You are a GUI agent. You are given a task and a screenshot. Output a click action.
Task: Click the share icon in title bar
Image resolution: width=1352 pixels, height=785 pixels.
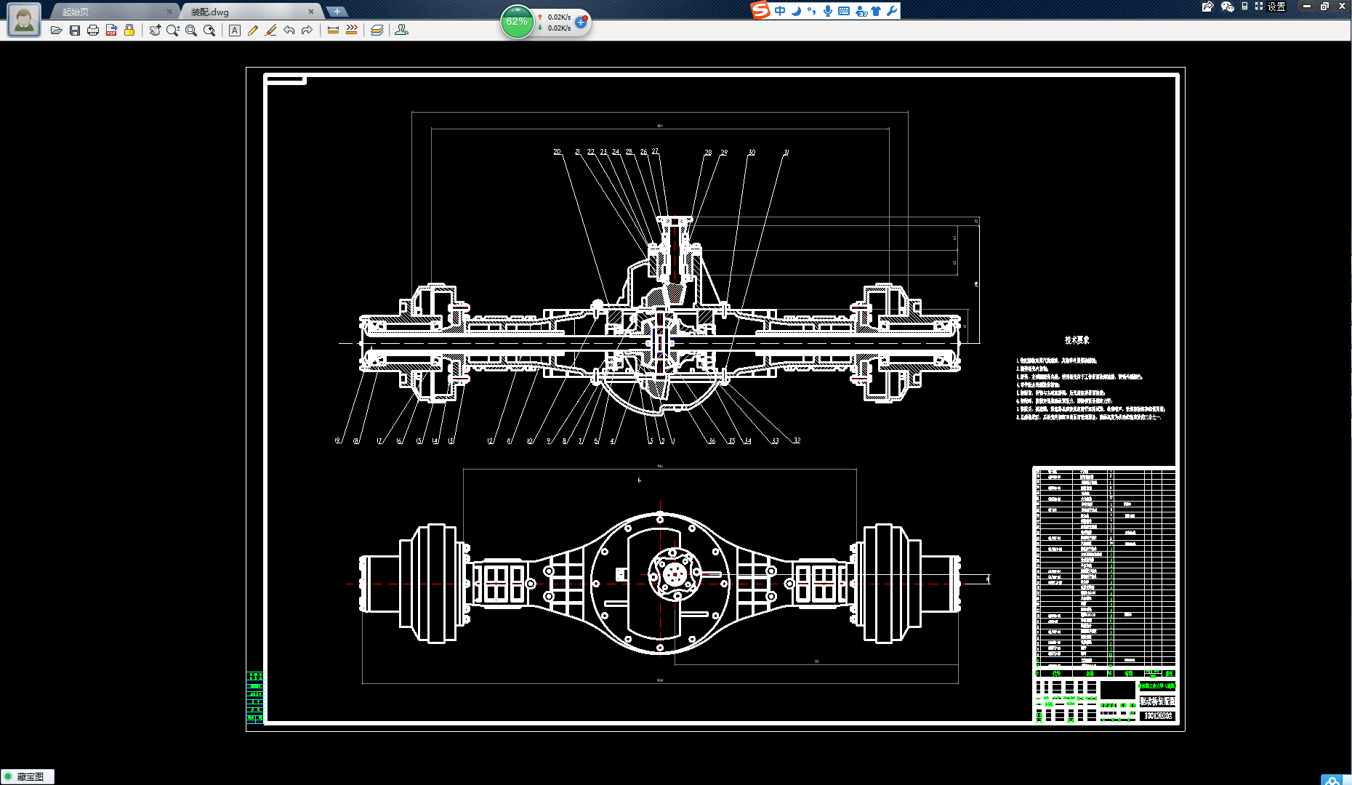coord(1208,7)
